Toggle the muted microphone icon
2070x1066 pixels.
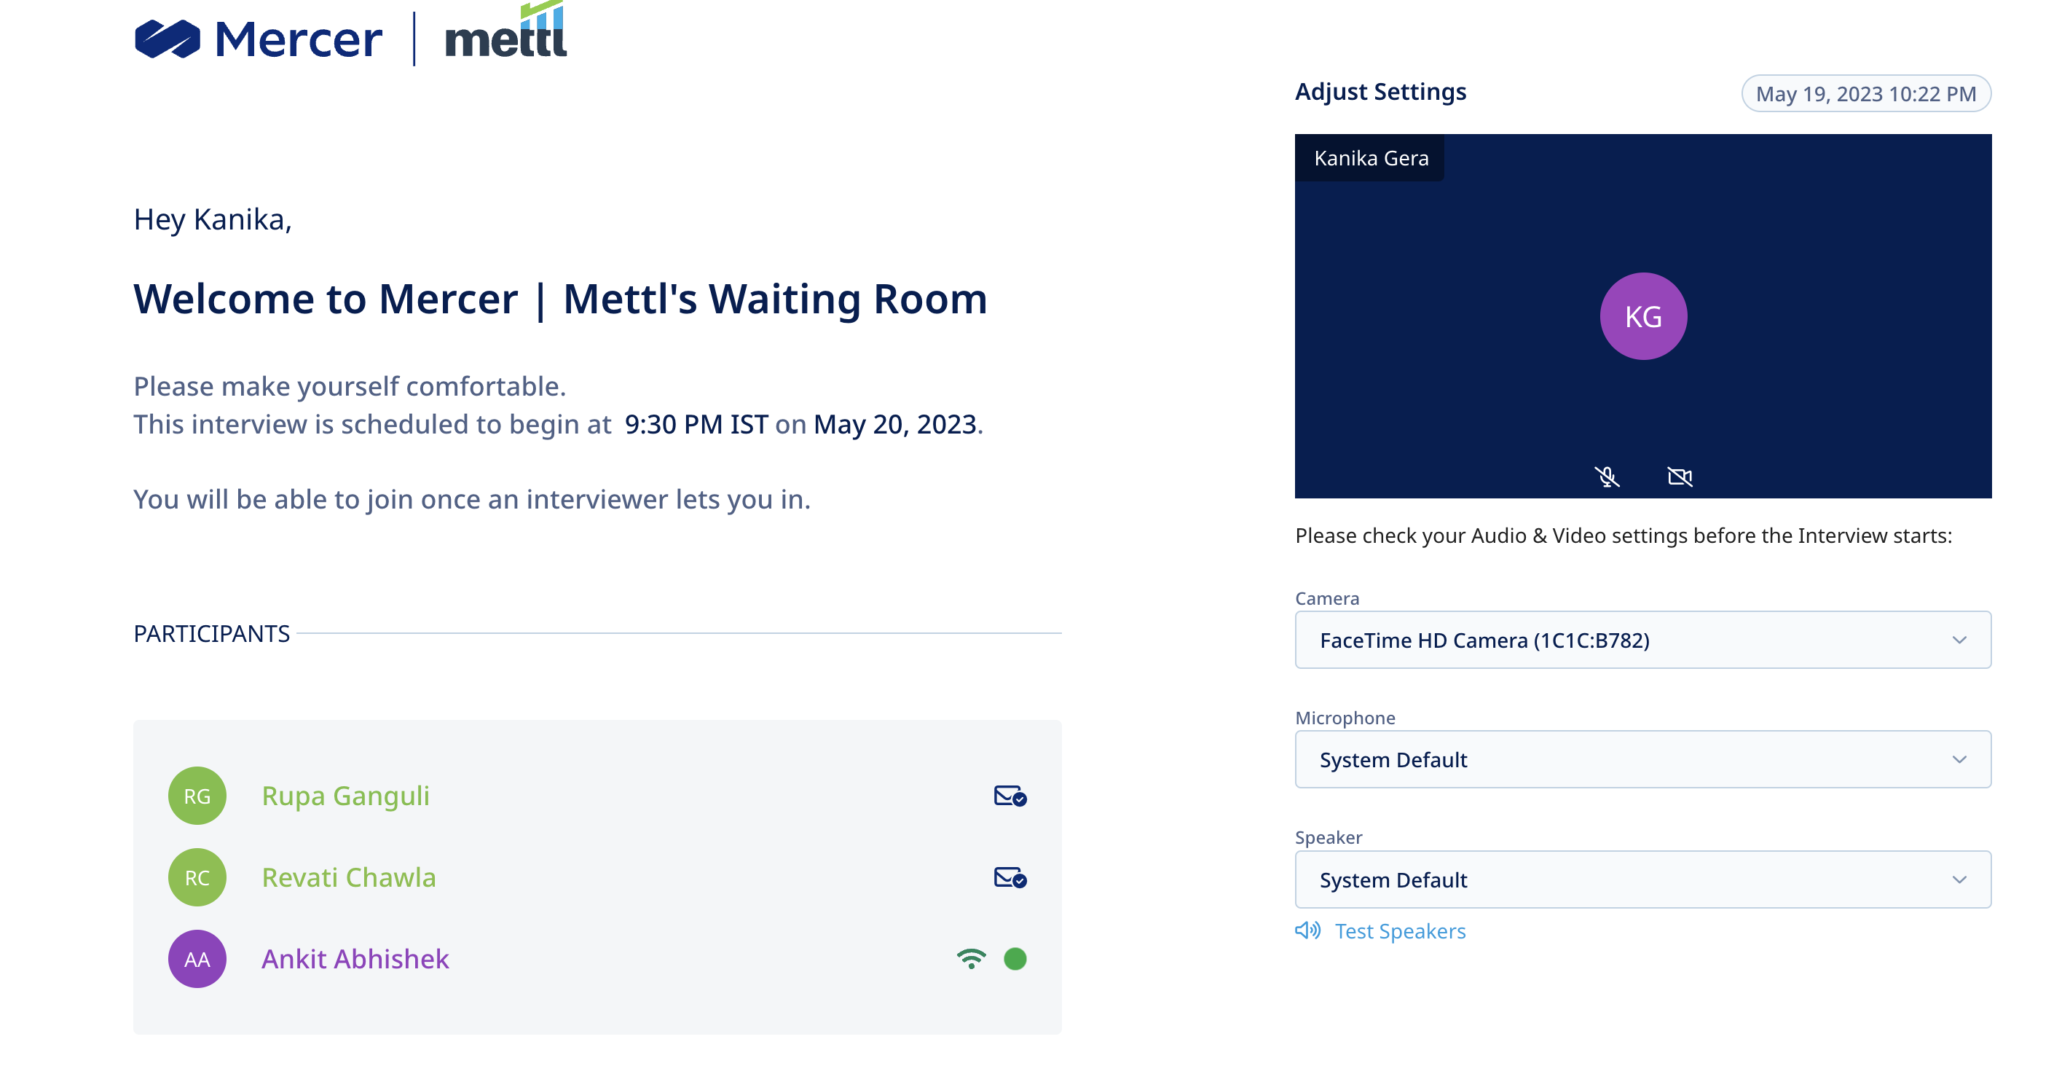1607,477
